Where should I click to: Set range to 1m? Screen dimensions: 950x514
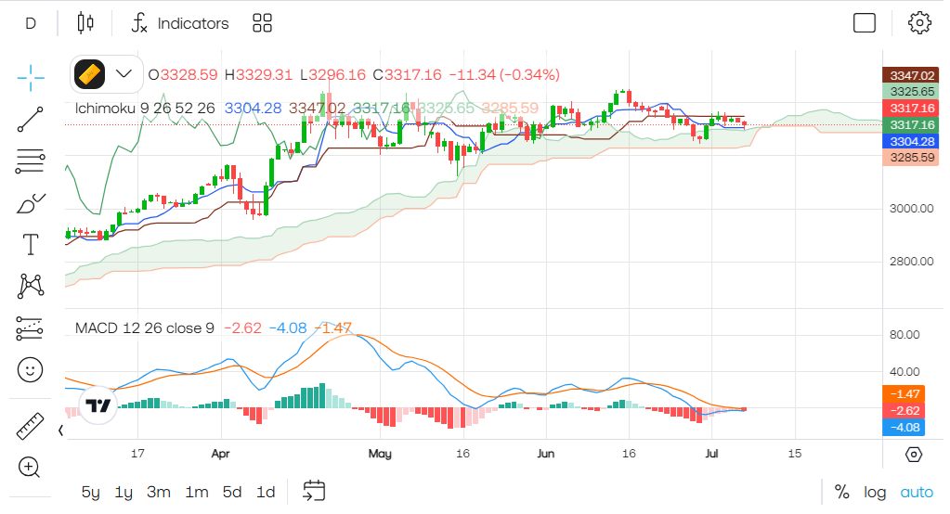197,493
